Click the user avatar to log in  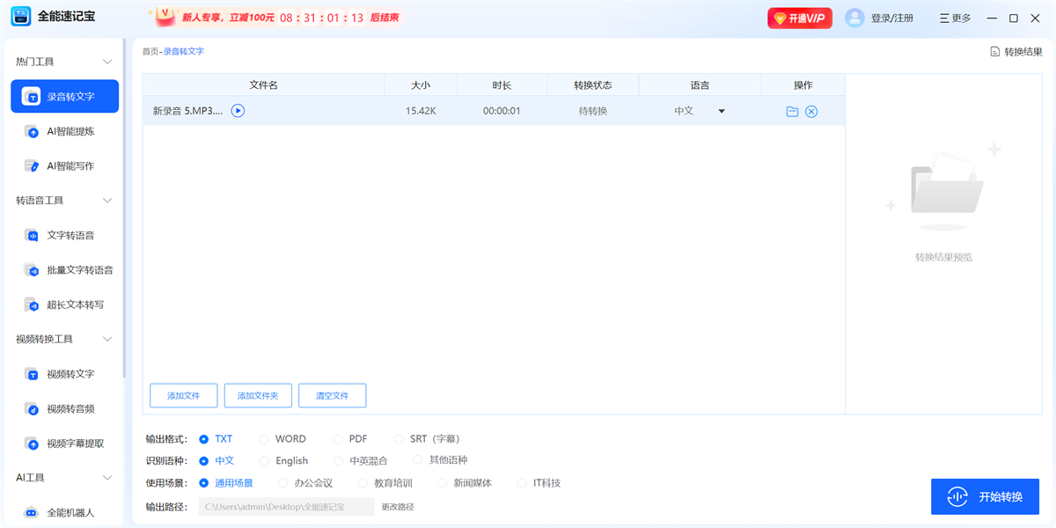(854, 18)
